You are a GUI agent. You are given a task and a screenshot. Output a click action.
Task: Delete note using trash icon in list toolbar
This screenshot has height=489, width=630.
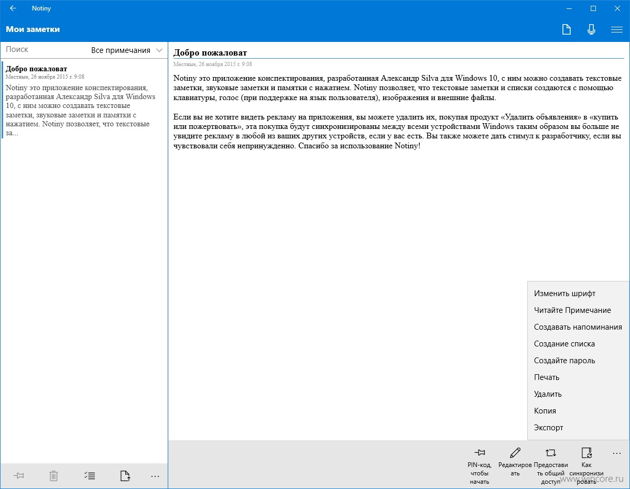pos(53,476)
